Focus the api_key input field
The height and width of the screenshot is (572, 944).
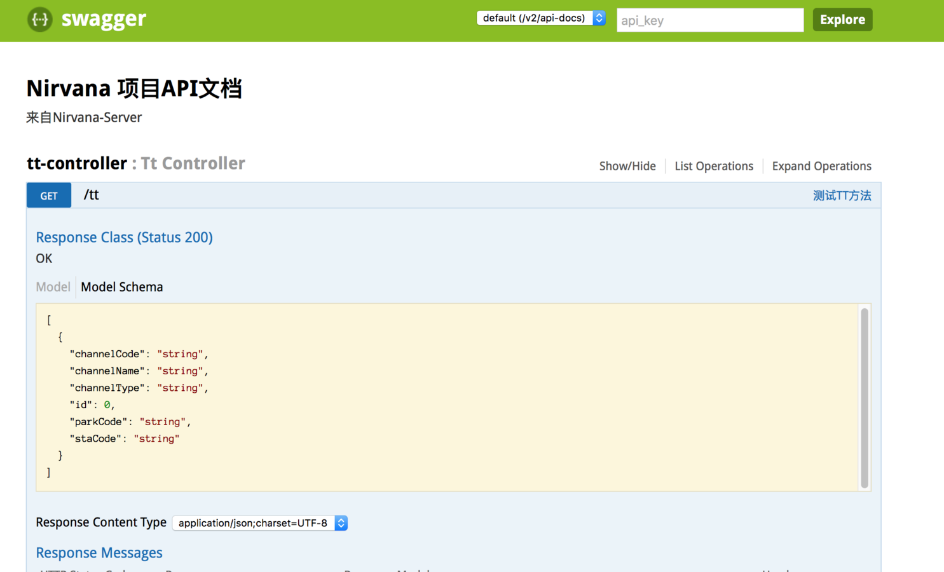tap(710, 20)
